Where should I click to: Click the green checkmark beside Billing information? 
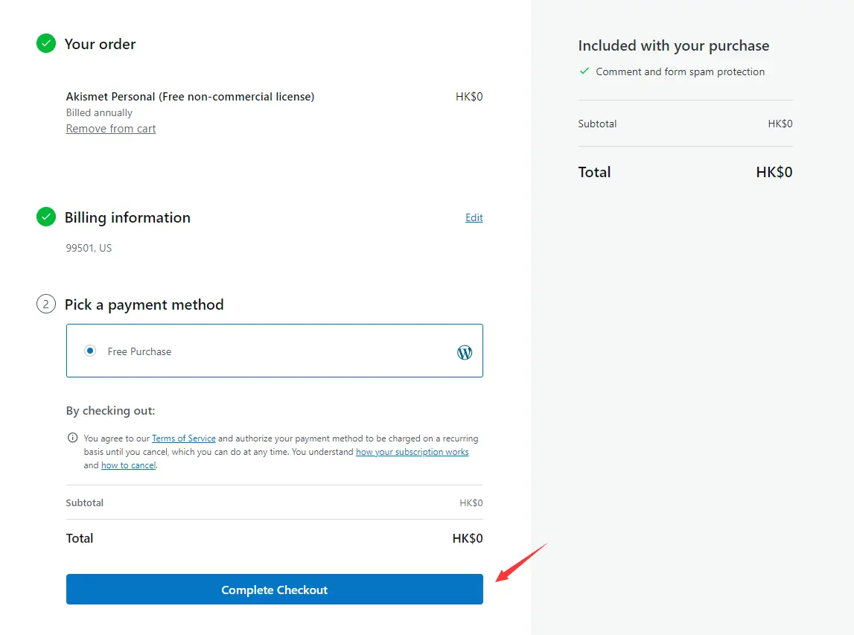tap(45, 217)
